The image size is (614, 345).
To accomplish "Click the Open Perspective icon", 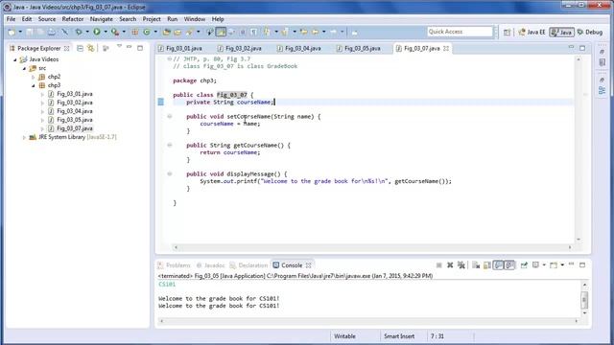I will click(x=508, y=32).
